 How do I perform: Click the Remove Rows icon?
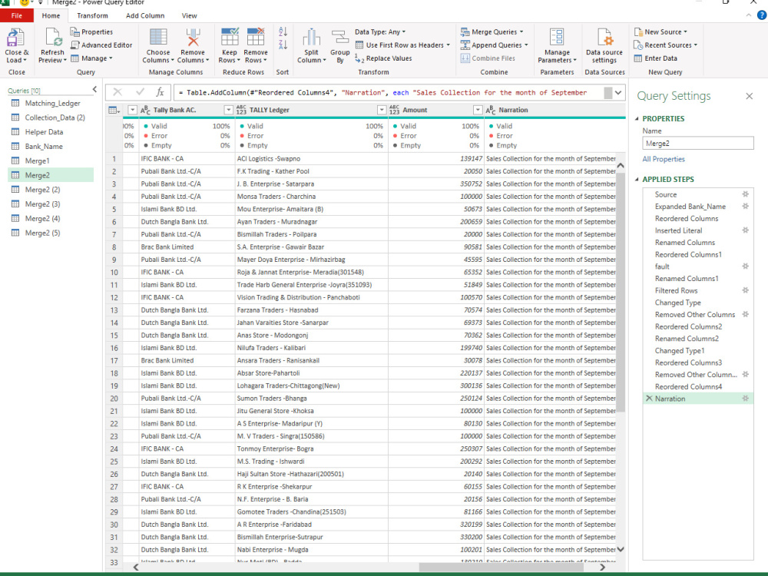point(256,38)
